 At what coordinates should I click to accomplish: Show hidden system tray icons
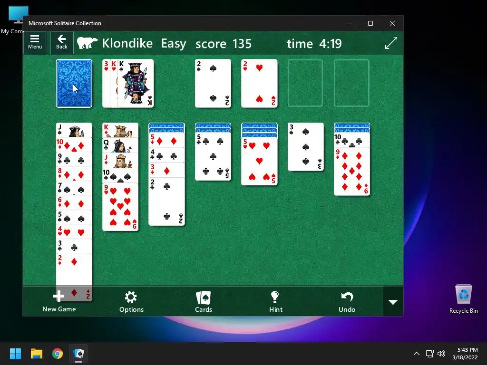click(417, 354)
